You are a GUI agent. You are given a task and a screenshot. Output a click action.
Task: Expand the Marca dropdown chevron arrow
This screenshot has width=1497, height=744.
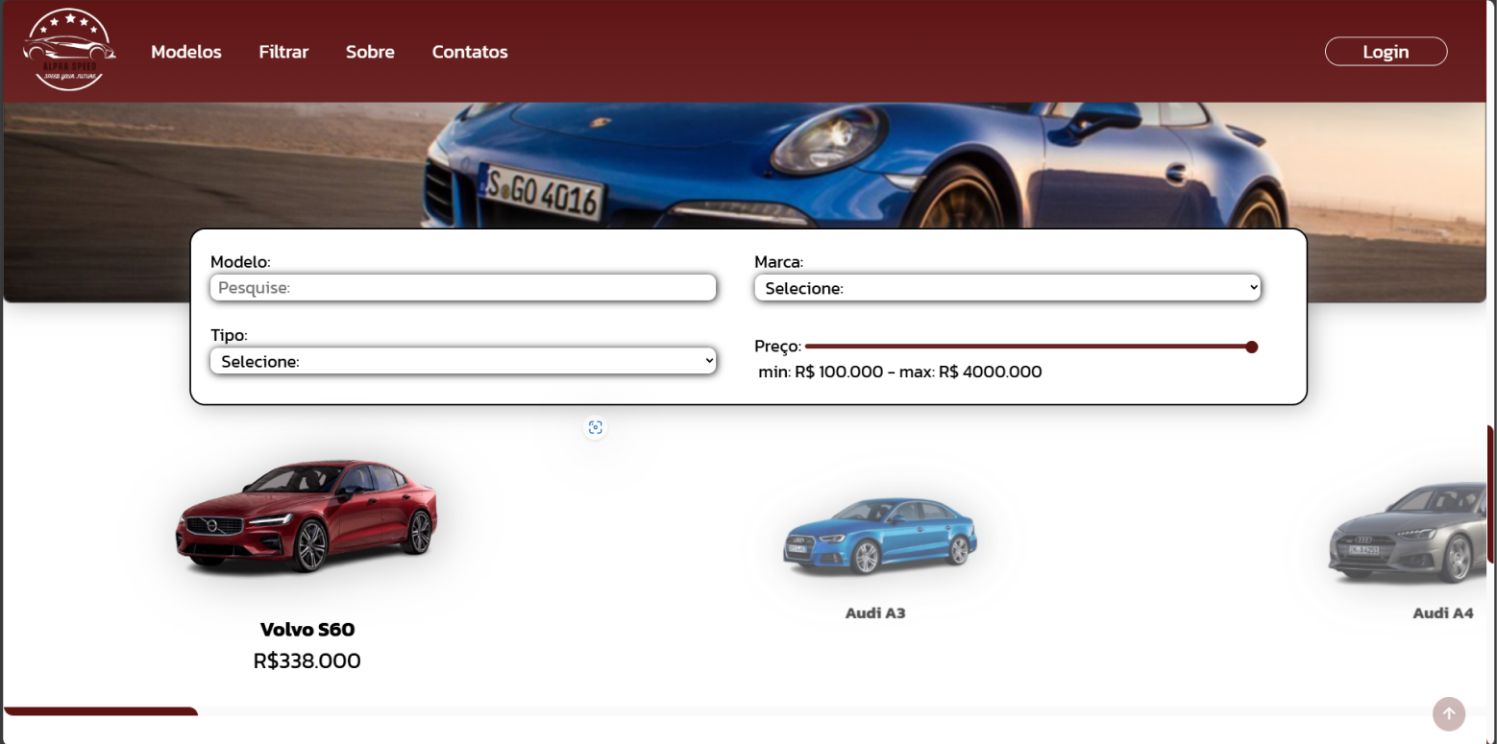pos(1252,287)
